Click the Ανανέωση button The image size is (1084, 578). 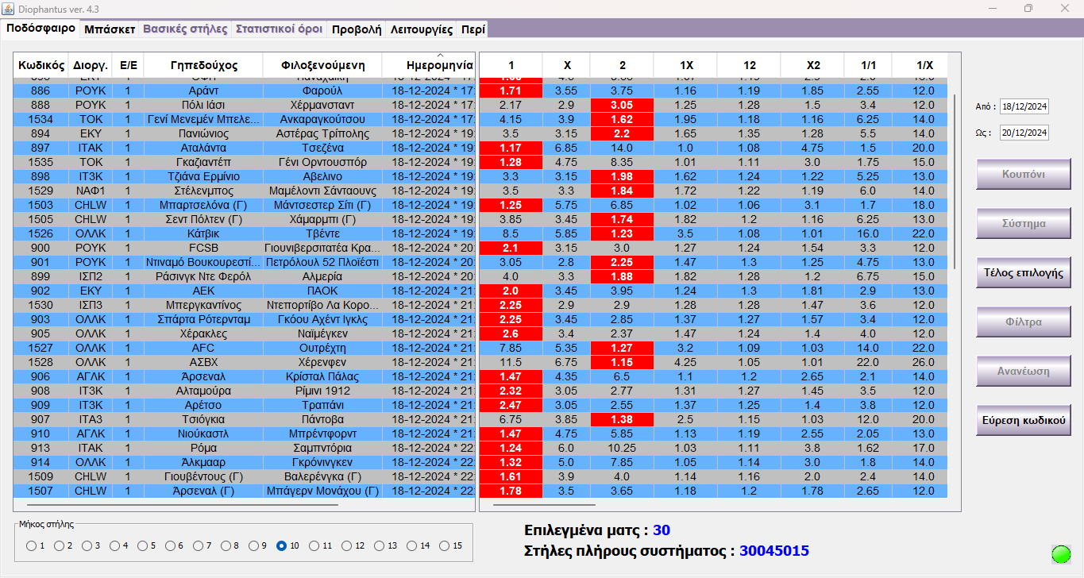pos(1023,371)
